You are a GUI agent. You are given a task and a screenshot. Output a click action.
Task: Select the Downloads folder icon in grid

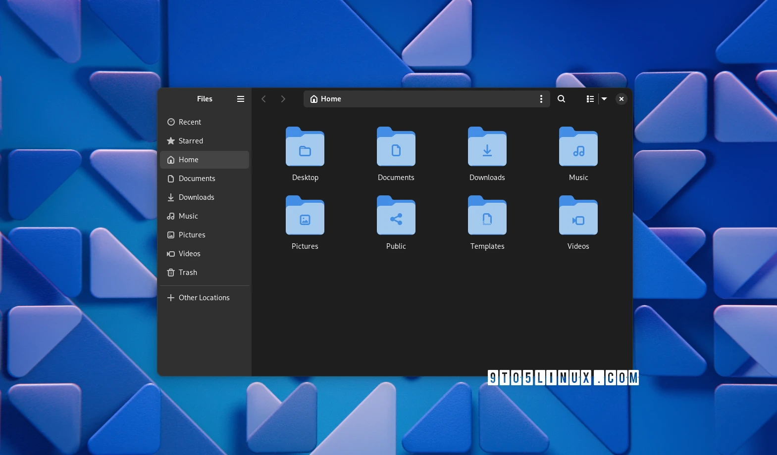[487, 147]
